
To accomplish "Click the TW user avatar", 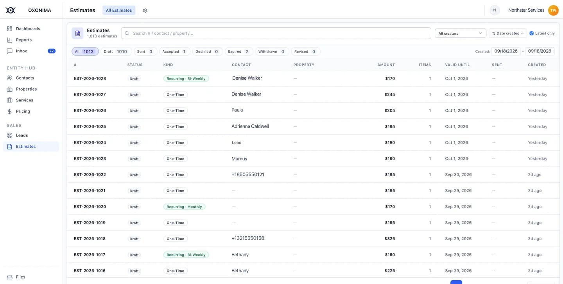I will pos(553,10).
